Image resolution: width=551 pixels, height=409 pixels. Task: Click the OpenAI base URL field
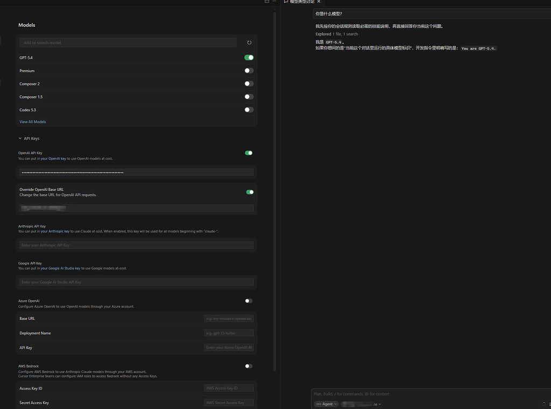pos(136,208)
